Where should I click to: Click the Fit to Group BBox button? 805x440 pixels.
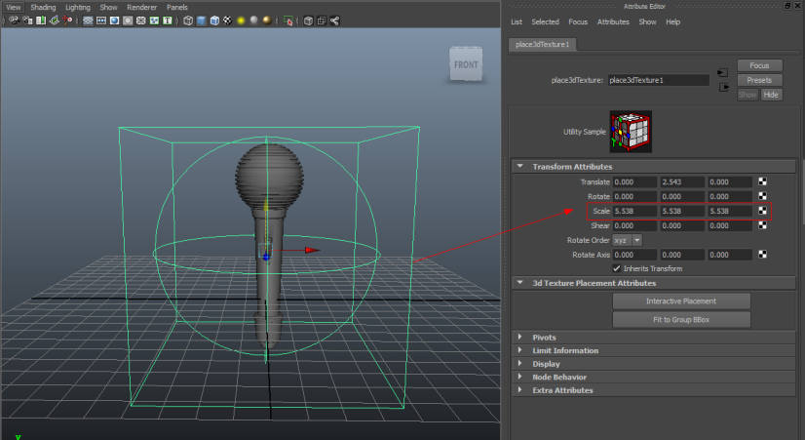pyautogui.click(x=681, y=319)
